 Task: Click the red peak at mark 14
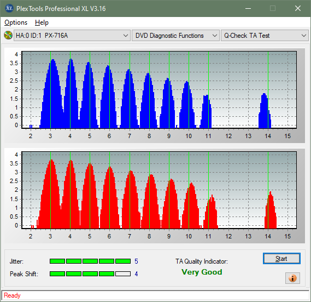point(271,210)
